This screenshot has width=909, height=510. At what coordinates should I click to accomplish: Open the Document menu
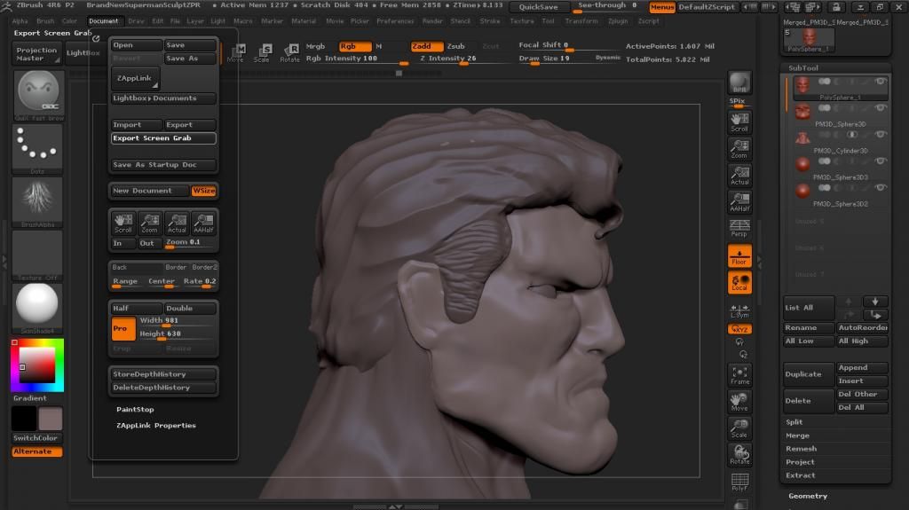pyautogui.click(x=103, y=21)
